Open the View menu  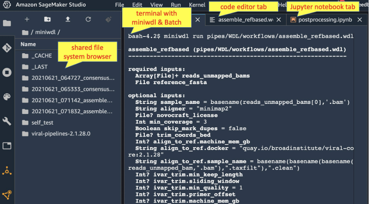[156, 5]
